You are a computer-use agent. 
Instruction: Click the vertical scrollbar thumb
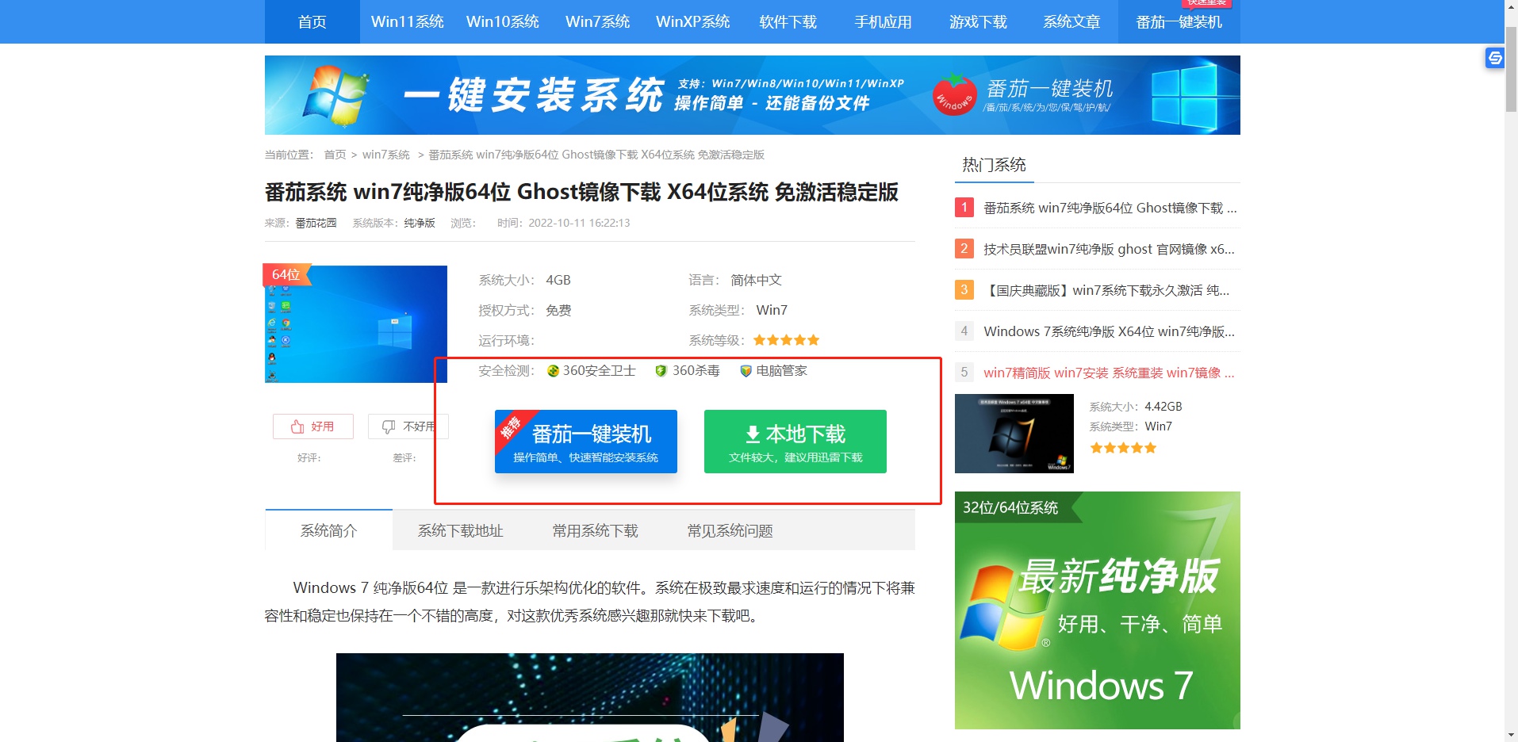1511,70
